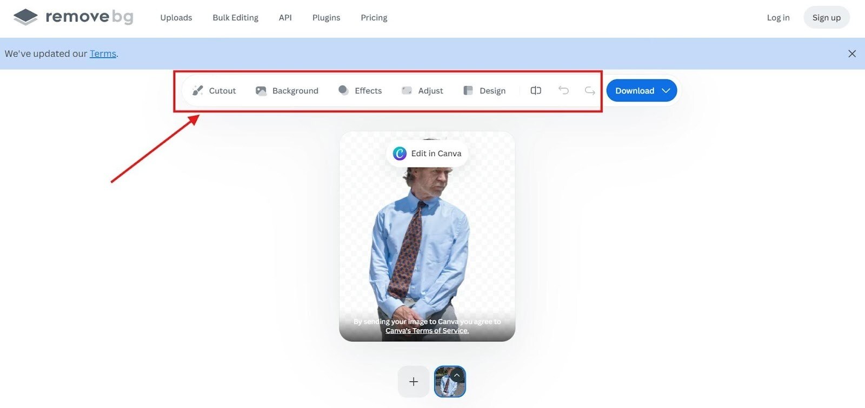The image size is (865, 408).
Task: Open the API menu item
Action: click(x=285, y=18)
